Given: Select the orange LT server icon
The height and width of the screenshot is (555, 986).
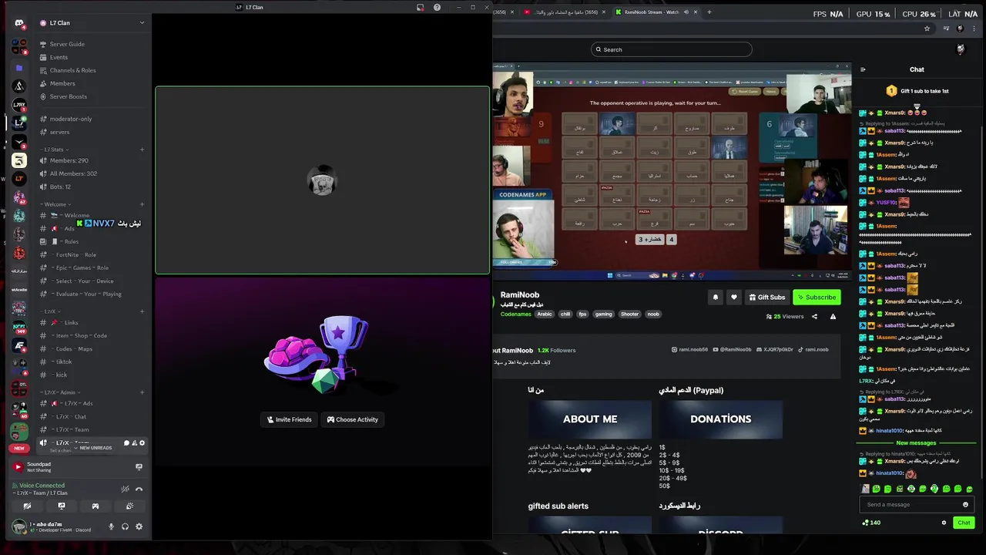Looking at the screenshot, I should [x=19, y=179].
